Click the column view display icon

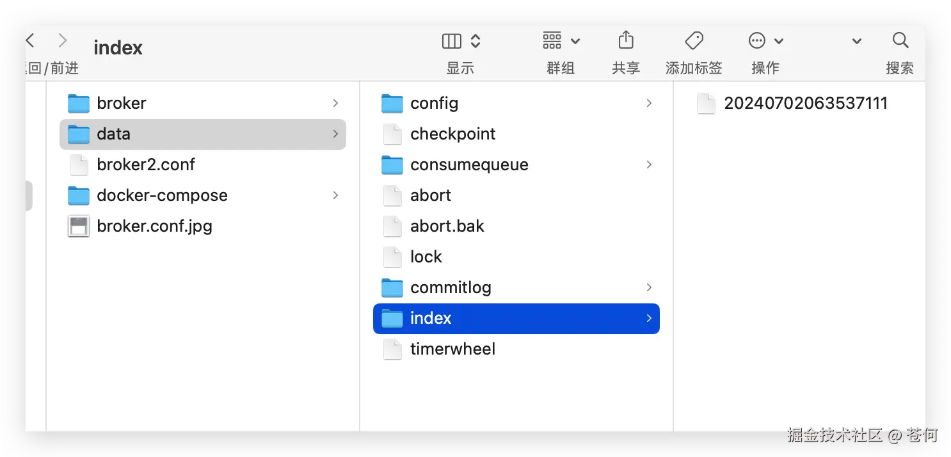pos(452,42)
